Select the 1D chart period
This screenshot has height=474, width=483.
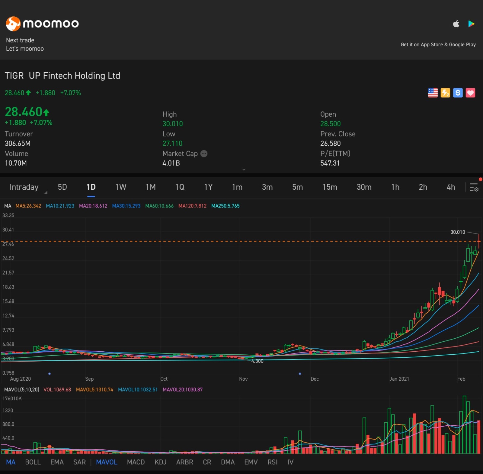[x=91, y=187]
